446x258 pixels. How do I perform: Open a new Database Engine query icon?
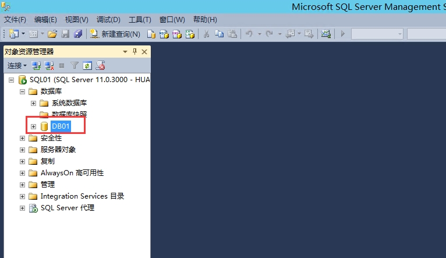[x=151, y=34]
